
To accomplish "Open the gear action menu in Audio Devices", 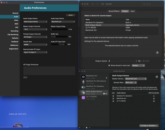I will coord(86,128).
